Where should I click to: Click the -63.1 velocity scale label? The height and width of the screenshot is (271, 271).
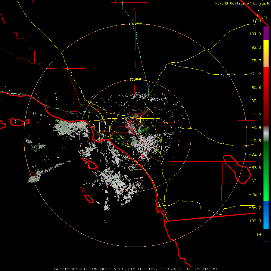(x=255, y=181)
